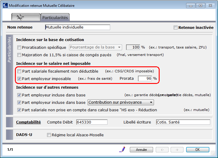Click the vertical Particularités side label
The image size is (218, 158).
pyautogui.click(x=9, y=50)
